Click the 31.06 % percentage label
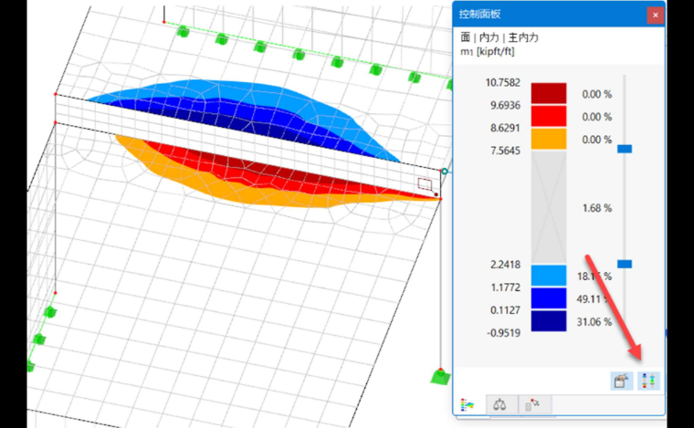 (x=594, y=322)
